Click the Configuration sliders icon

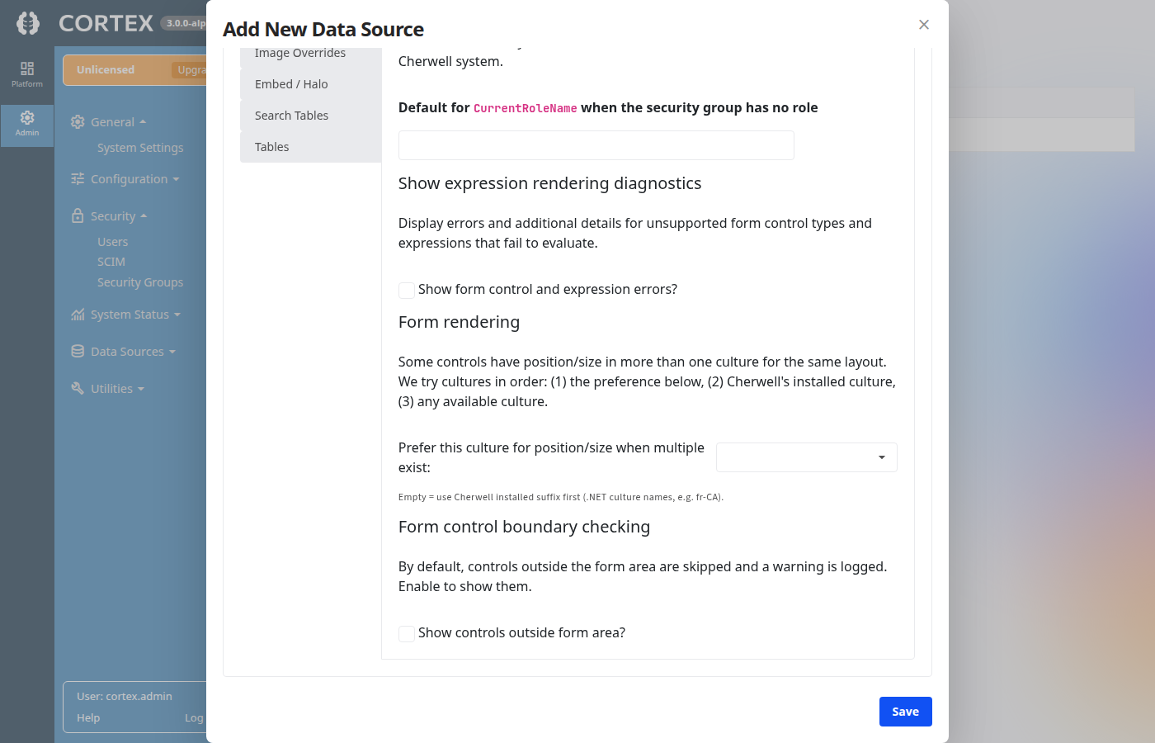(x=78, y=178)
